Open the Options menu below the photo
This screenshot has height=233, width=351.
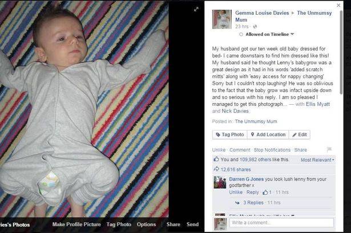[x=146, y=224]
